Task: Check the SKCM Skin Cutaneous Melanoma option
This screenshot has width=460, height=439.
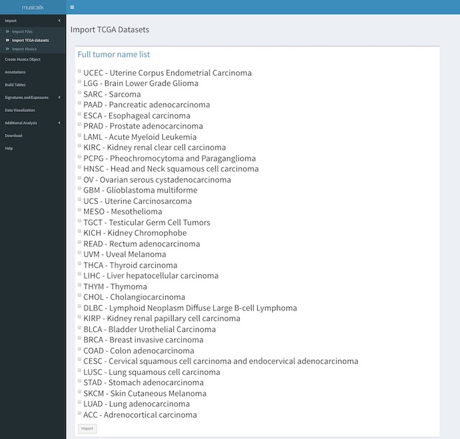Action: click(80, 392)
